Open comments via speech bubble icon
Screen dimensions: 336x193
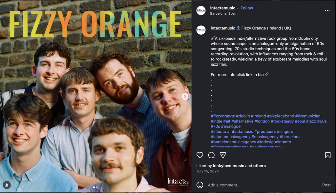pyautogui.click(x=211, y=155)
